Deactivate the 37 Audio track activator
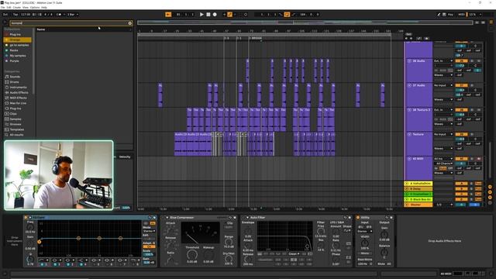Viewport: 496px width, 279px height. point(461,85)
